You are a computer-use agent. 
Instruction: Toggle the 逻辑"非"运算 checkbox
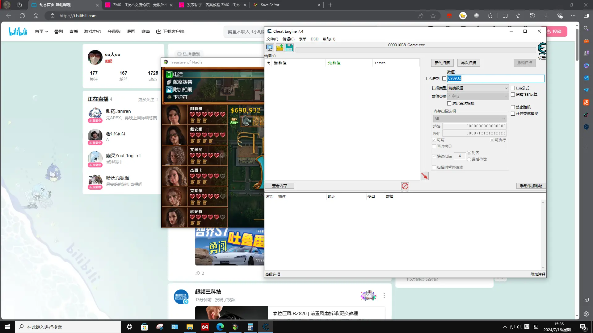(x=513, y=95)
